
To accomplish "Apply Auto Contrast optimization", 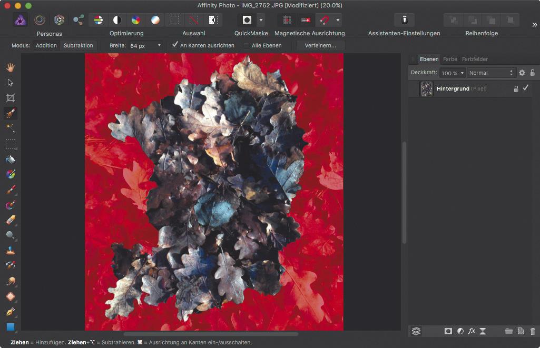I will pyautogui.click(x=117, y=20).
